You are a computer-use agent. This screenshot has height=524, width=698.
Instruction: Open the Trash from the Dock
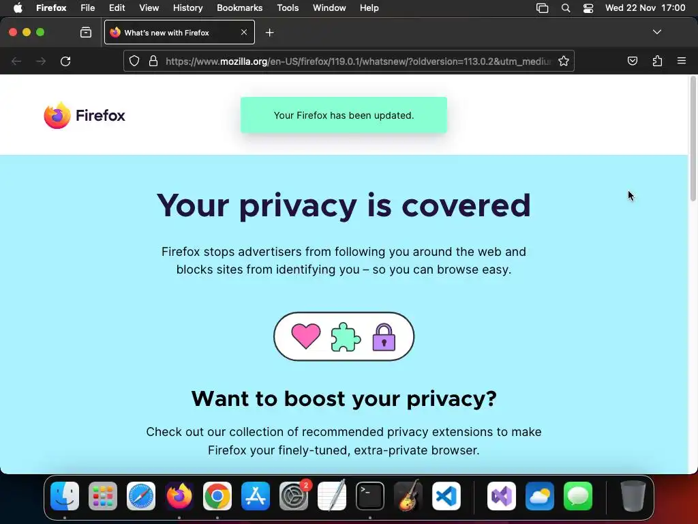(633, 496)
